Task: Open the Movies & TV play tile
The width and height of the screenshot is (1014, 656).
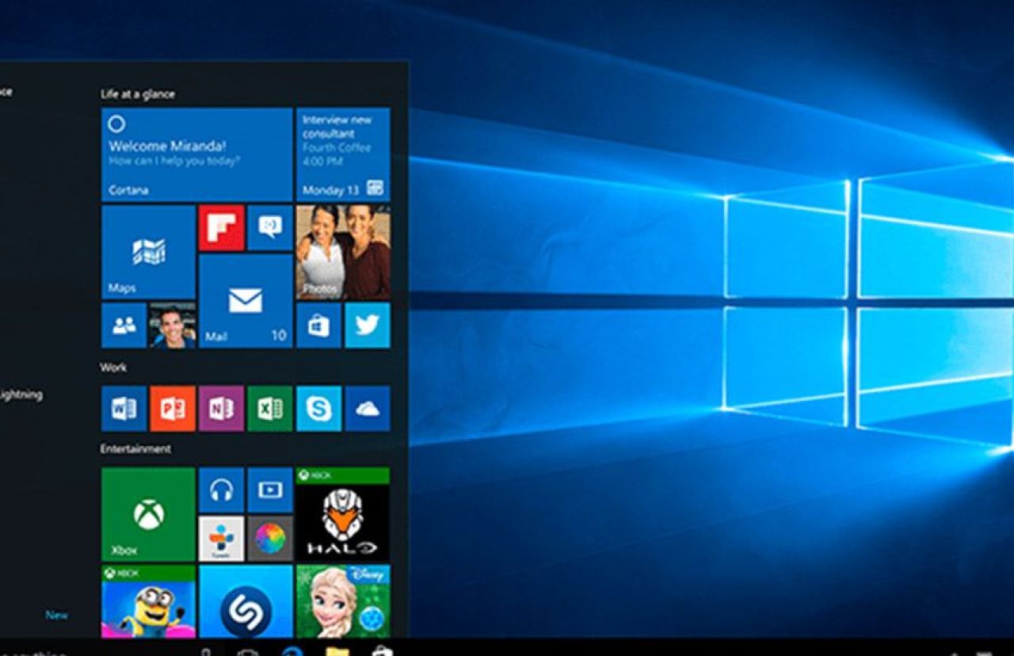Action: (270, 490)
